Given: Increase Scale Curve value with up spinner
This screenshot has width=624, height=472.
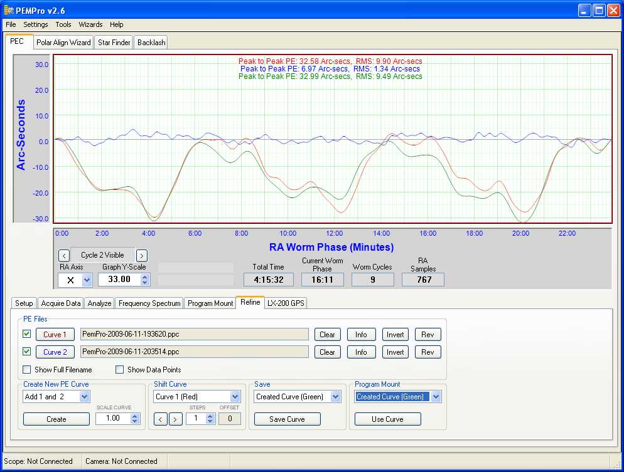Looking at the screenshot, I should tap(135, 416).
